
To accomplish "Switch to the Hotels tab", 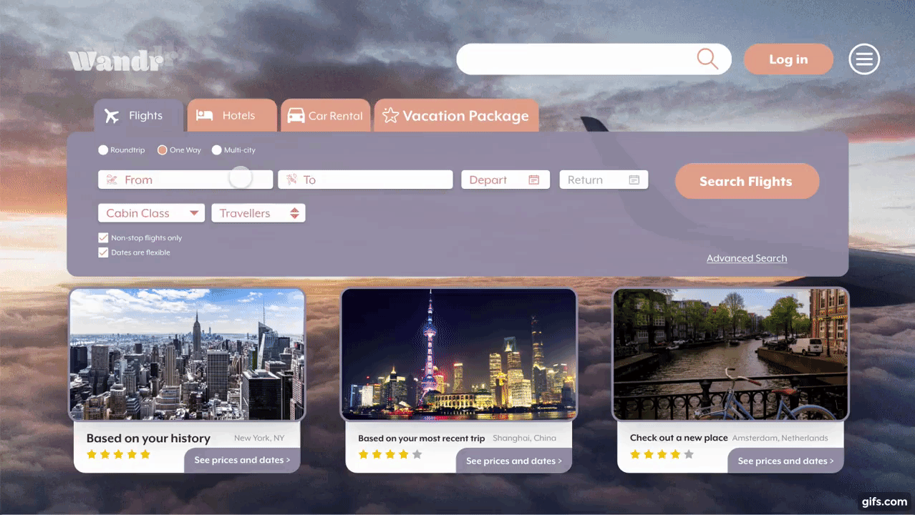I will [232, 116].
